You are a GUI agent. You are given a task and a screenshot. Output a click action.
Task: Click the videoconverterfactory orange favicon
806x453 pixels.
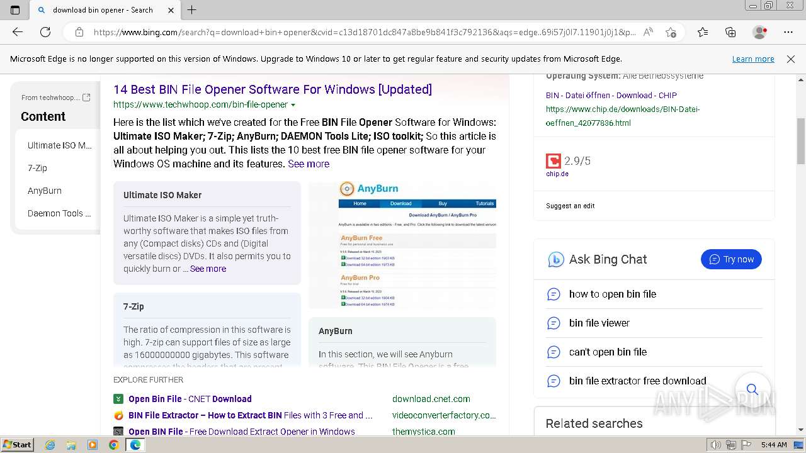(x=118, y=415)
